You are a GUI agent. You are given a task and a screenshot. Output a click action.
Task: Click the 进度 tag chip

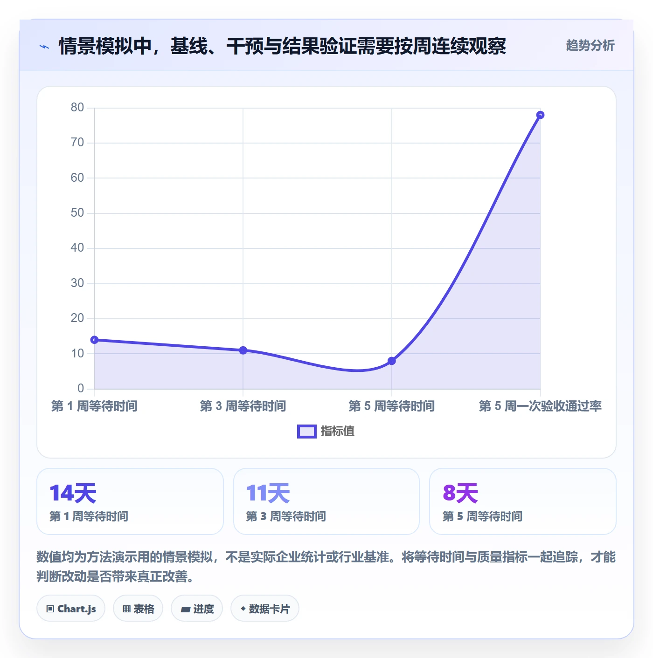coord(197,609)
